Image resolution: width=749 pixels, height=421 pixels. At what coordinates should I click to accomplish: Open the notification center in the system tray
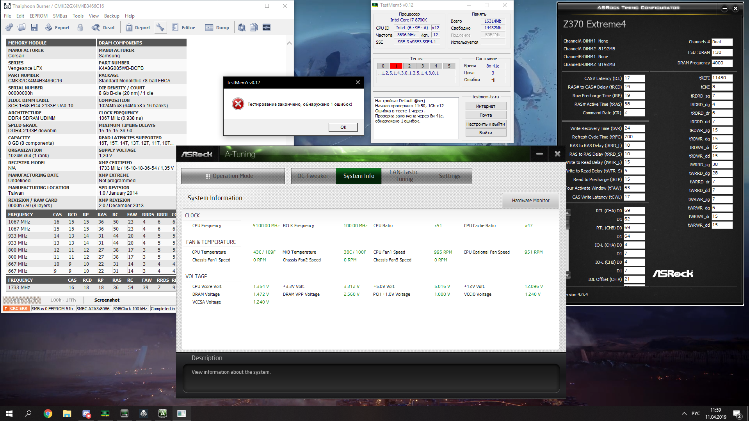[737, 414]
